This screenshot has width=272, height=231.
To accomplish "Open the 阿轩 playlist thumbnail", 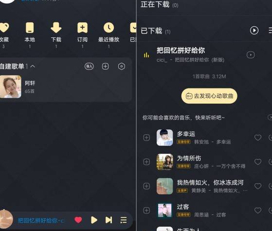I will pyautogui.click(x=11, y=87).
